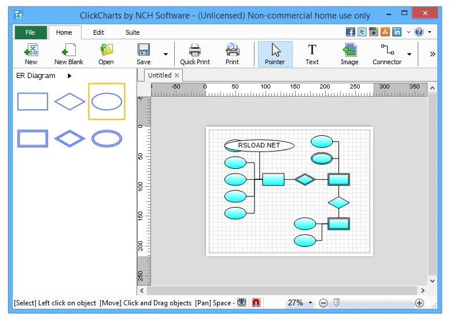Select the Pointer tool
This screenshot has width=453, height=325.
[x=275, y=54]
